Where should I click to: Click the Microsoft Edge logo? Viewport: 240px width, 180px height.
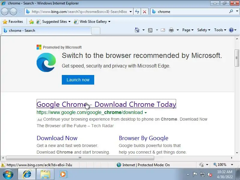[x=46, y=62]
